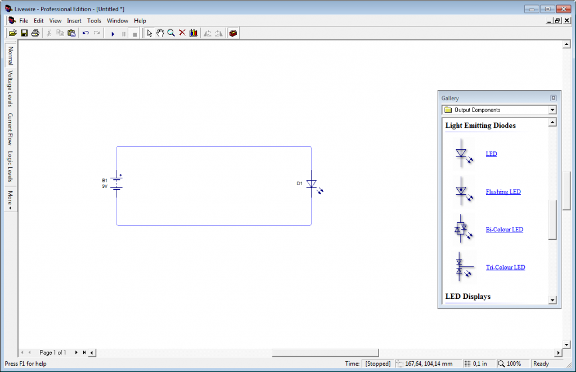The height and width of the screenshot is (372, 576).
Task: Select the Run simulation play icon
Action: pyautogui.click(x=113, y=33)
